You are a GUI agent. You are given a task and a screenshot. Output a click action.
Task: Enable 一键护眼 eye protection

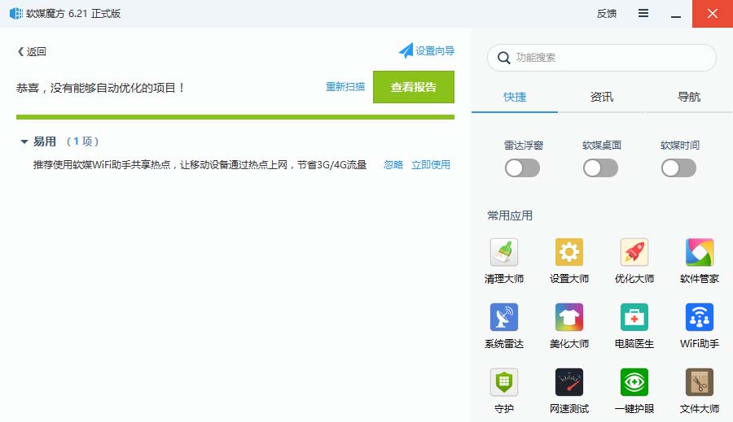(x=634, y=382)
